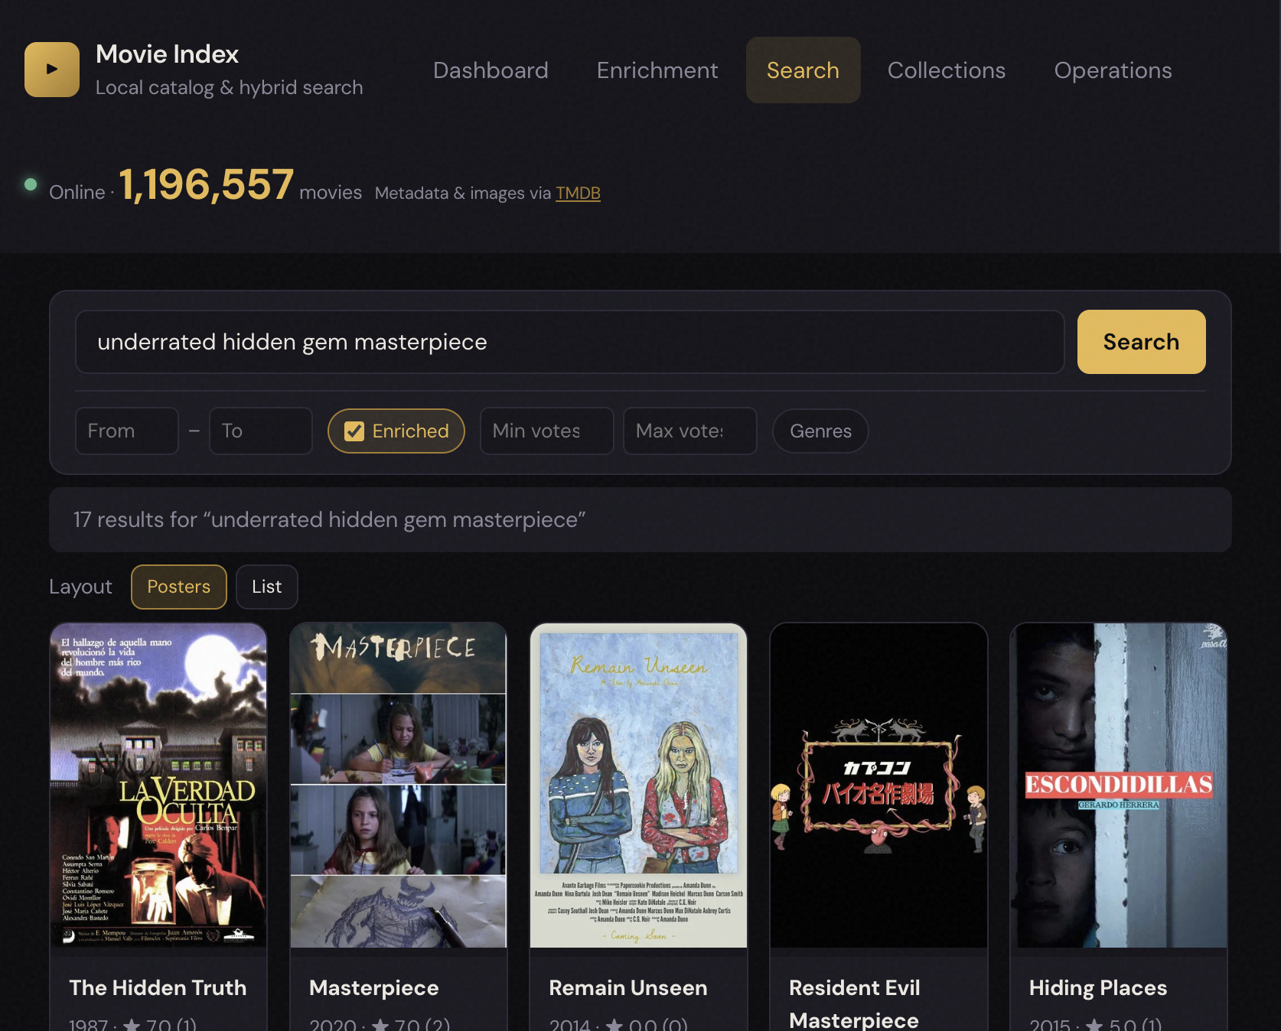This screenshot has width=1281, height=1031.
Task: Open The Hidden Truth poster
Action: 158,785
